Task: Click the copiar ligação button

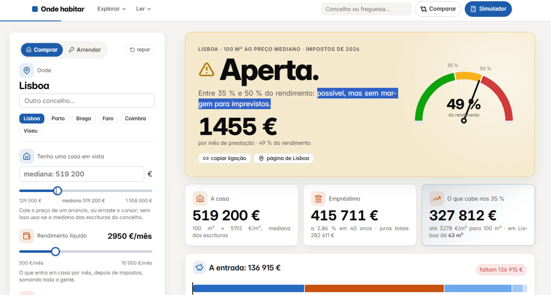Action: [225, 158]
